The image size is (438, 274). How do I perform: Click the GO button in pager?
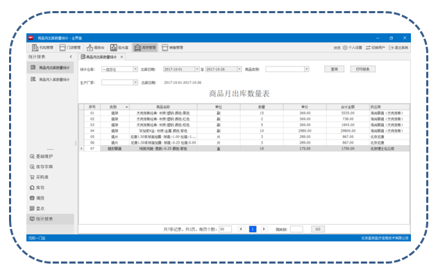click(318, 229)
